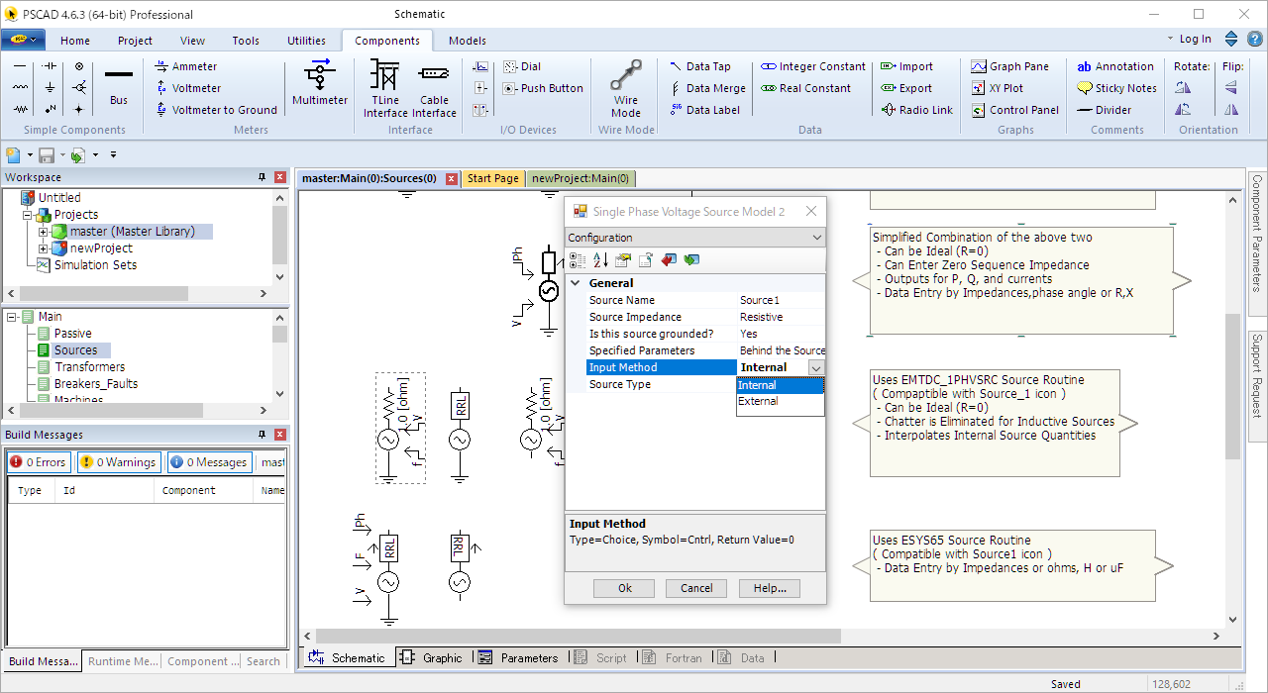The width and height of the screenshot is (1268, 693).
Task: Place a Multimeter component
Action: 320,83
